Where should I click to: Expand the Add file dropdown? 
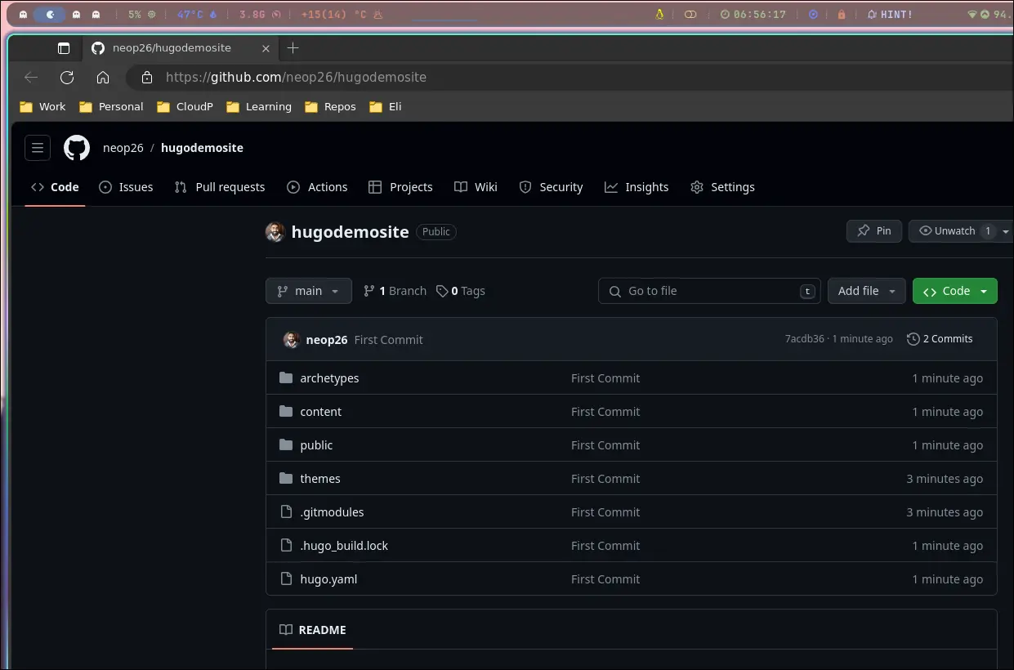click(867, 291)
